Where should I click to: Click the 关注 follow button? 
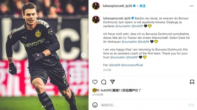click(x=142, y=6)
